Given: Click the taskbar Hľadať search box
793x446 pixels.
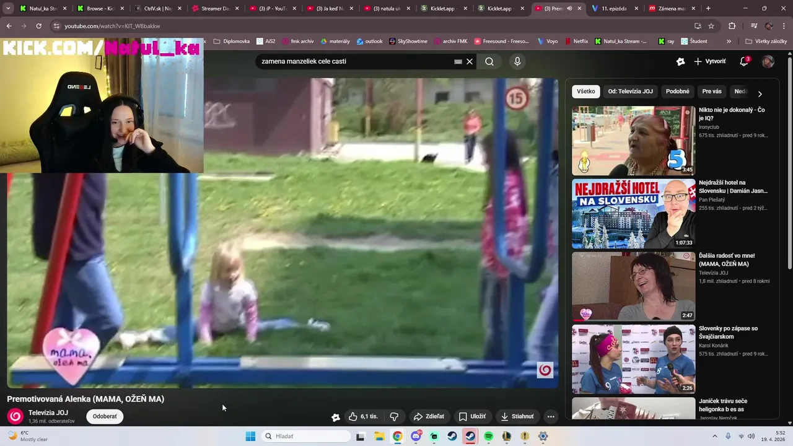Looking at the screenshot, I should (x=307, y=436).
